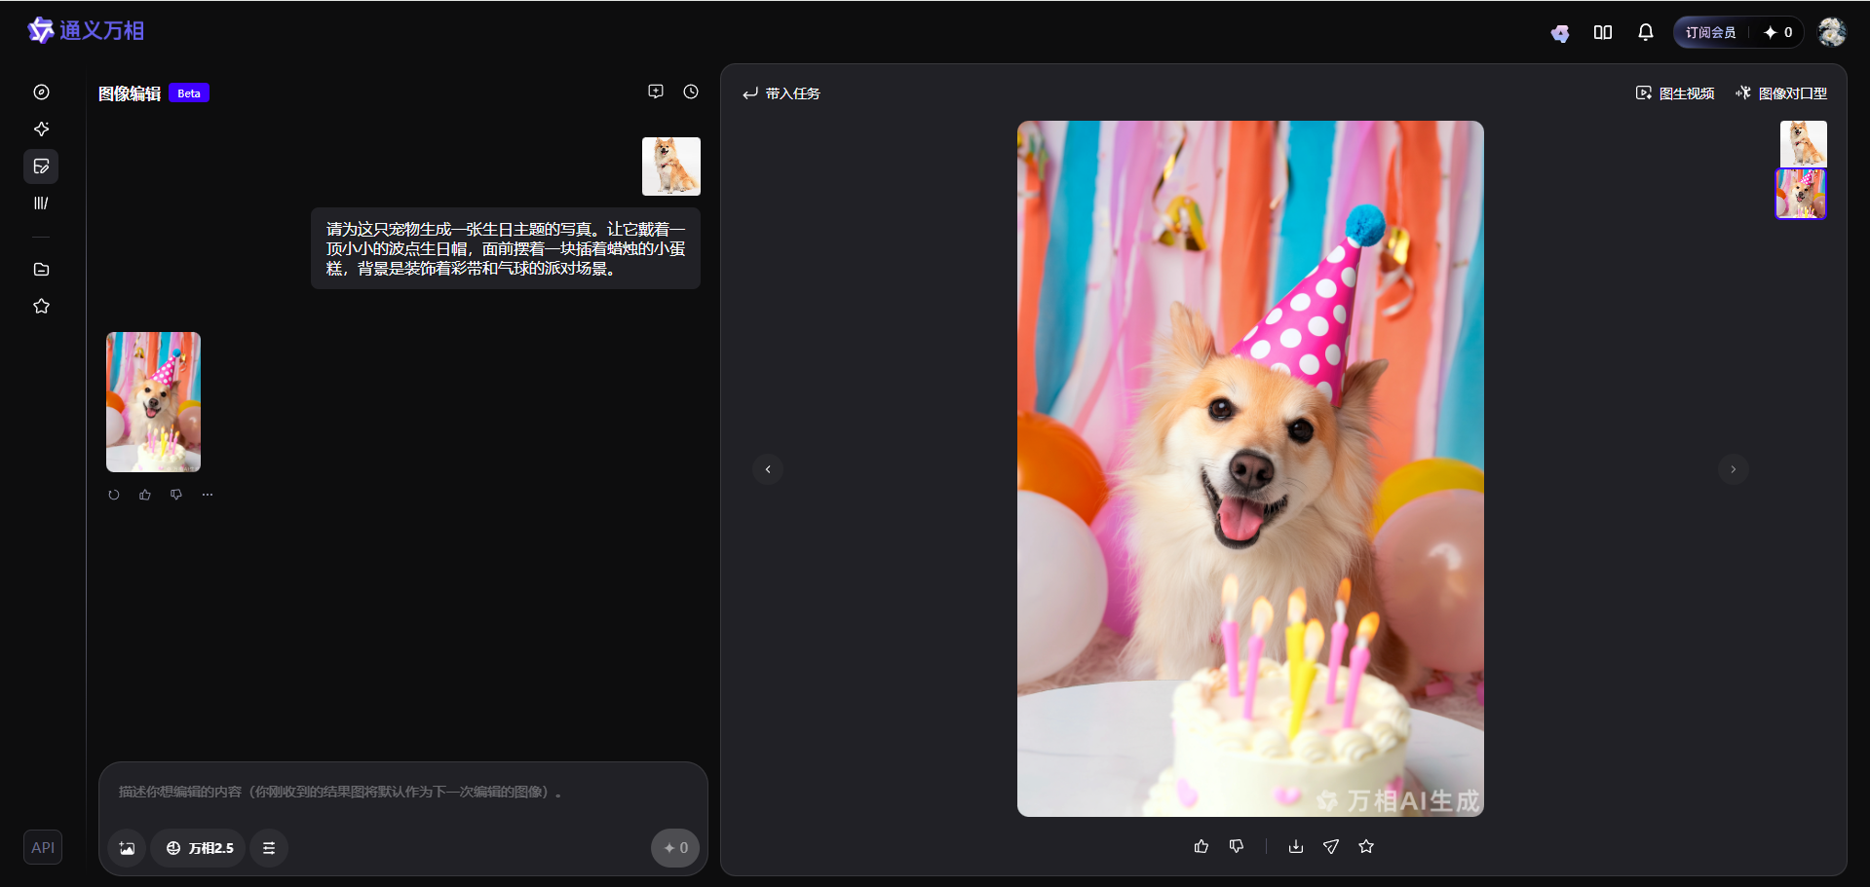1870x887 pixels.
Task: Click the 带入任务 button
Action: coord(782,93)
